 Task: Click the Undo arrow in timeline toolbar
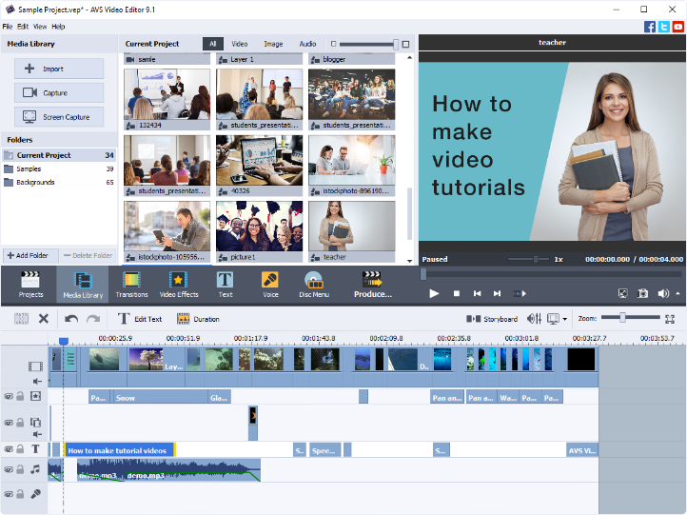point(71,319)
